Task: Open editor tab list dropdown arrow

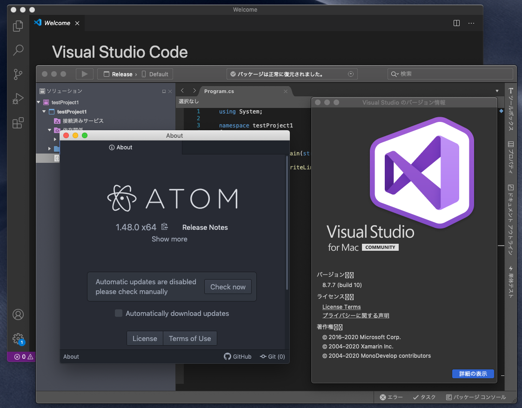Action: (497, 91)
